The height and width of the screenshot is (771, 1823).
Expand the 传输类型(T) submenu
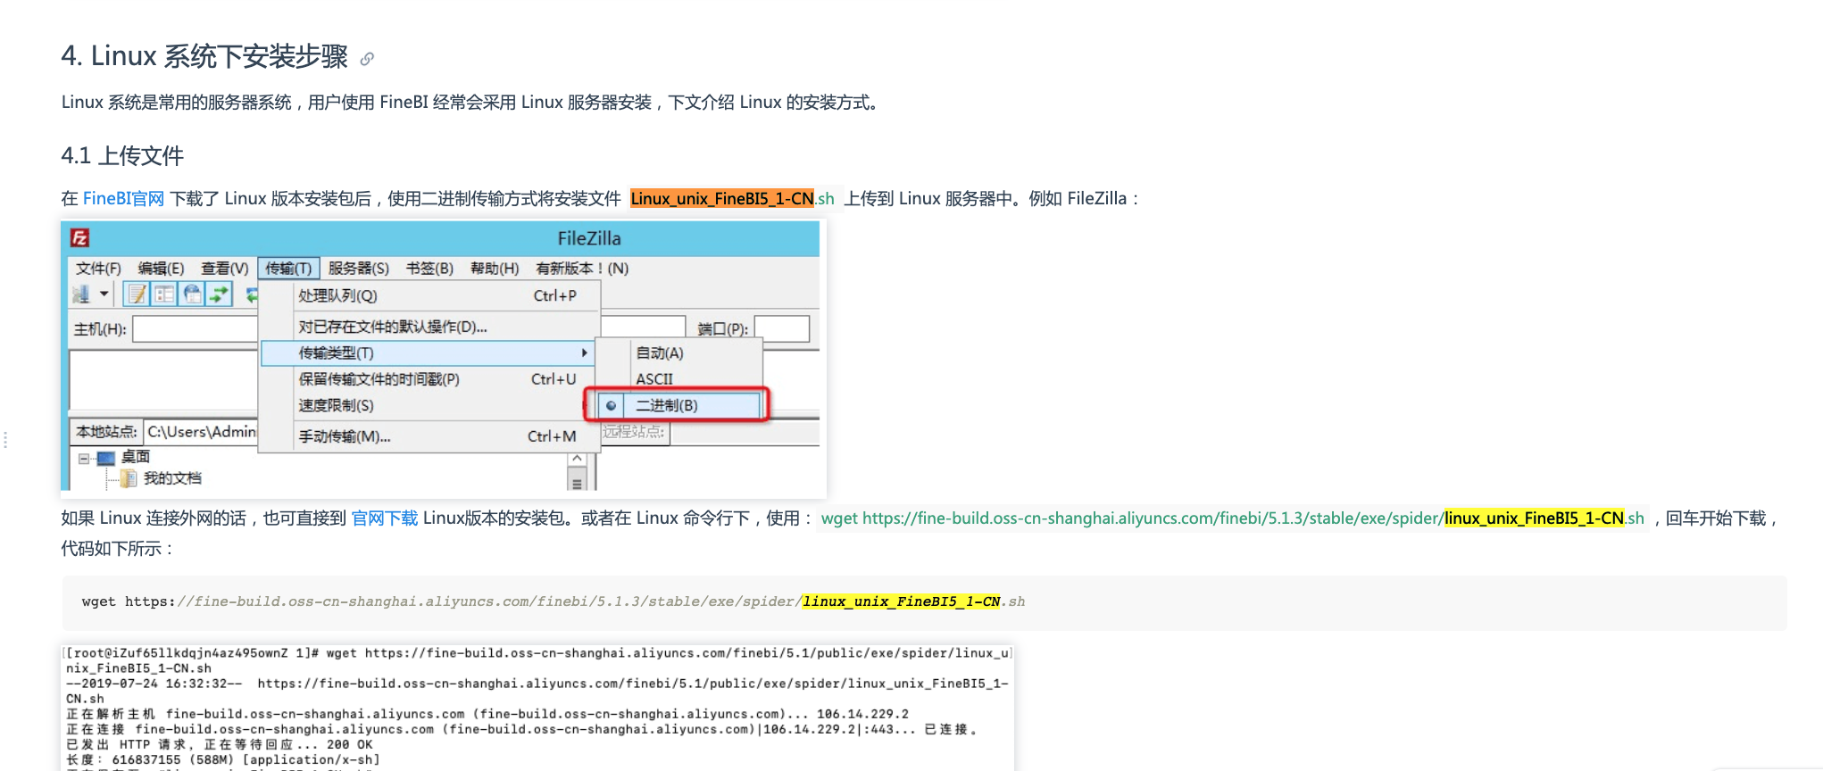pyautogui.click(x=429, y=353)
